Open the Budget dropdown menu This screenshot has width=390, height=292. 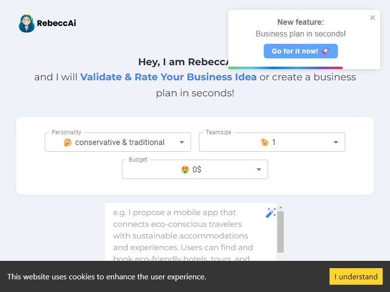pos(195,169)
